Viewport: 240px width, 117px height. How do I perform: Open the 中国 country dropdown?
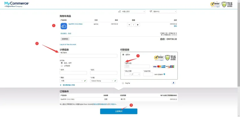[x=73, y=81]
